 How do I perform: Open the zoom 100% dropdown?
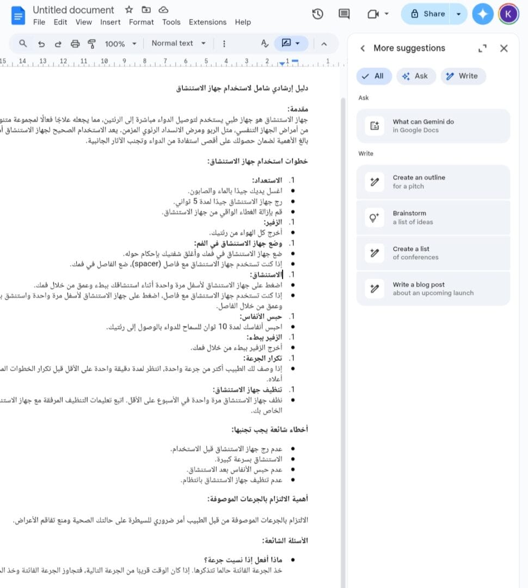tap(121, 44)
